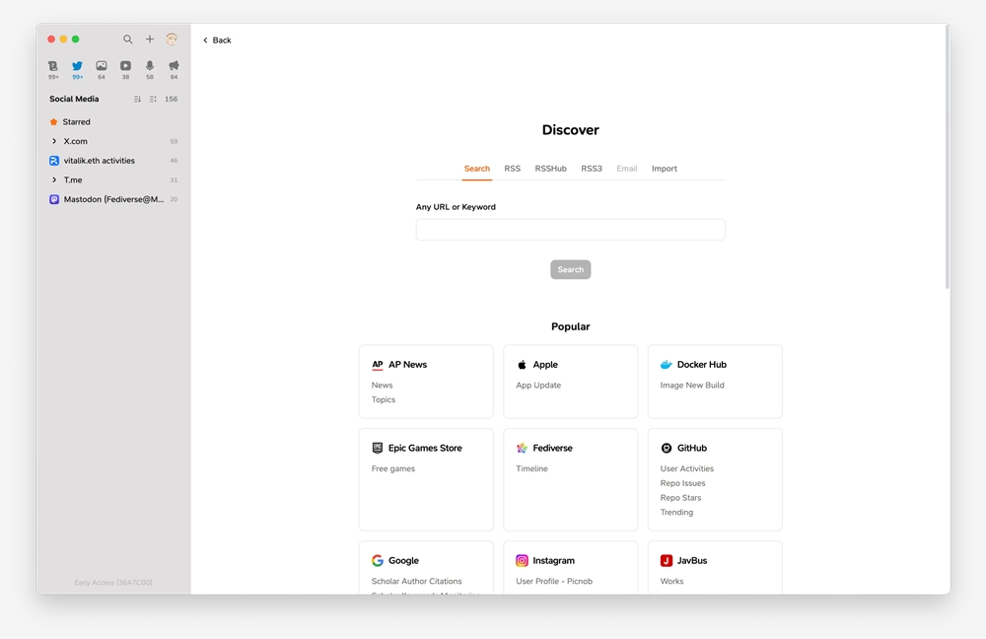Screen dimensions: 986x639
Task: Expand the X.com folder
Action: coord(54,142)
